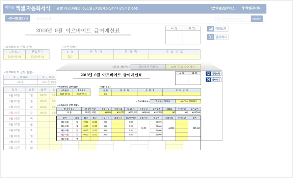Image resolution: width=293 pixels, height=178 pixels.
Task: Click empty 계좌번호 cell on background sheet
Action: pos(174,57)
